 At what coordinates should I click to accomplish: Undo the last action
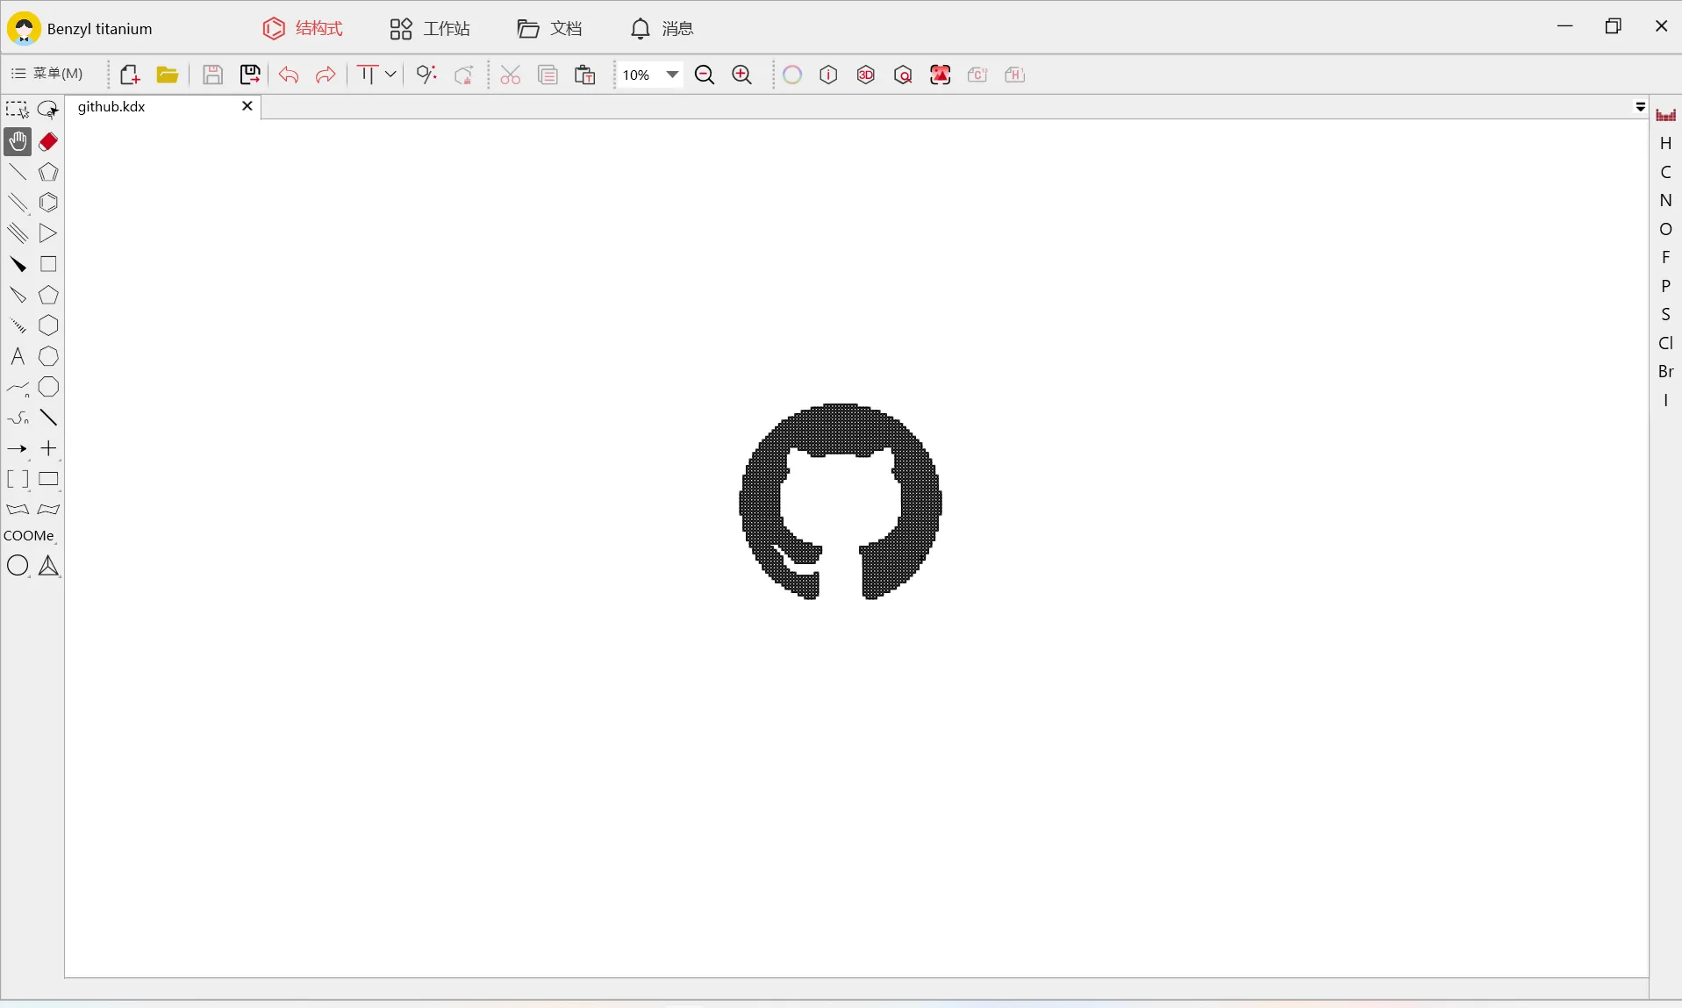pos(289,75)
